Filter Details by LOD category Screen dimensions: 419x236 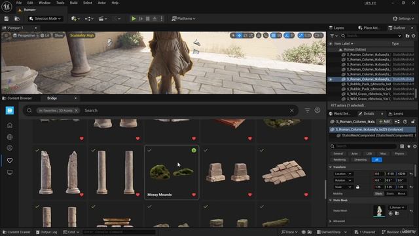(369, 153)
